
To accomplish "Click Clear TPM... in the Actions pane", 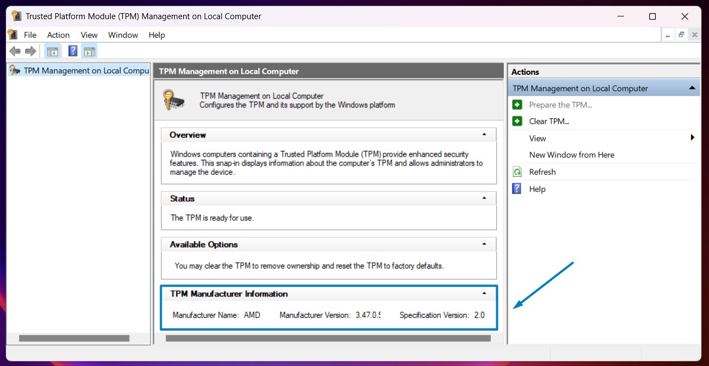I will coord(549,122).
